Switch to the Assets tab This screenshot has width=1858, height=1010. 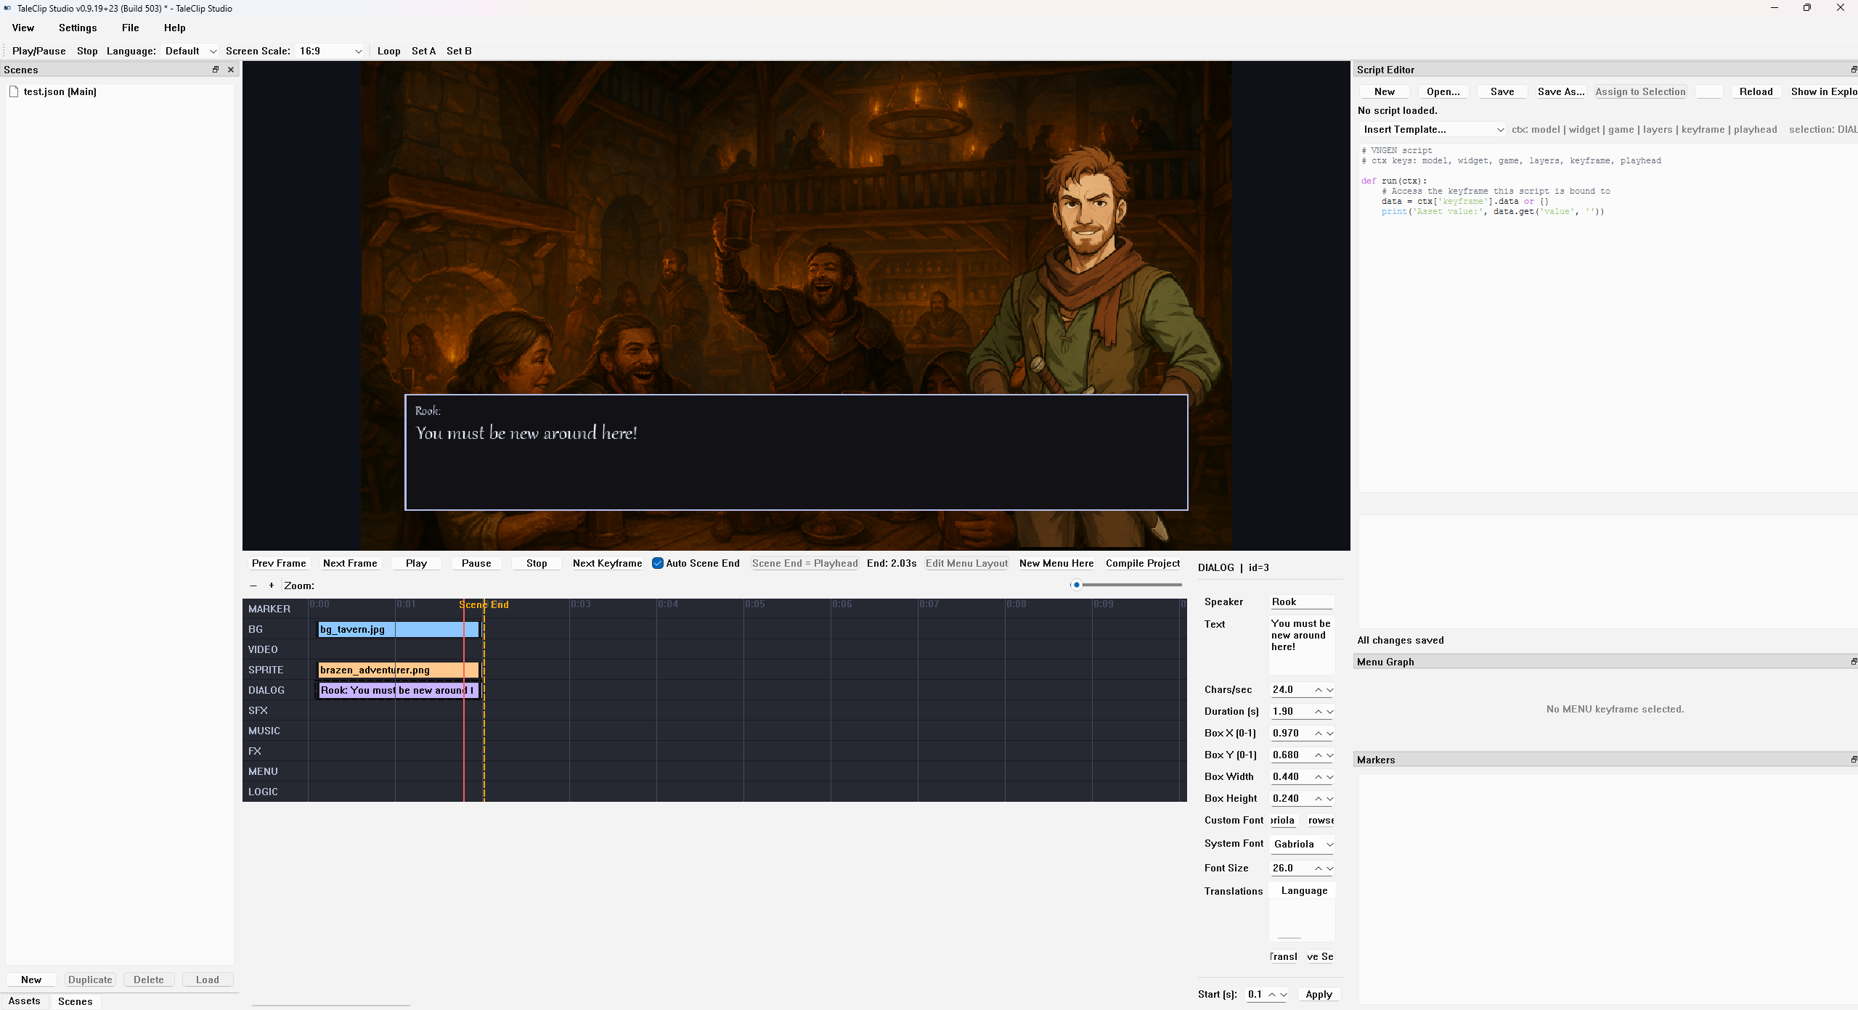tap(25, 1001)
